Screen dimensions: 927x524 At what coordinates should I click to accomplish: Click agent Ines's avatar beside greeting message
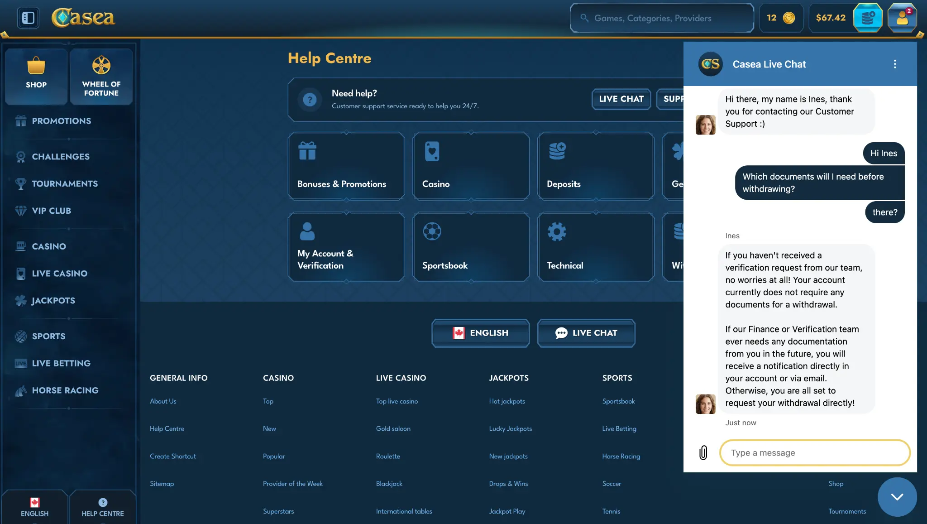705,125
